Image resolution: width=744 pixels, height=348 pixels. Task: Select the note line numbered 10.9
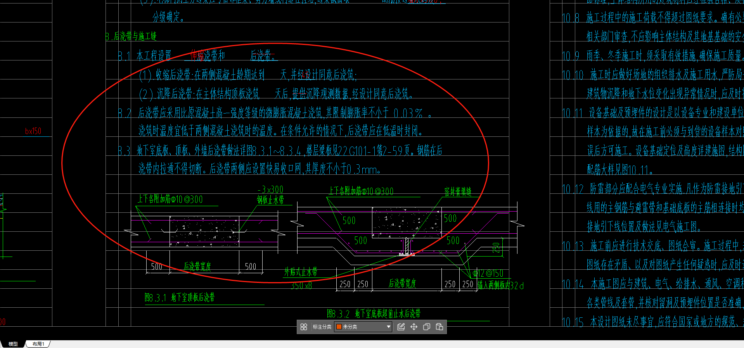(653, 56)
